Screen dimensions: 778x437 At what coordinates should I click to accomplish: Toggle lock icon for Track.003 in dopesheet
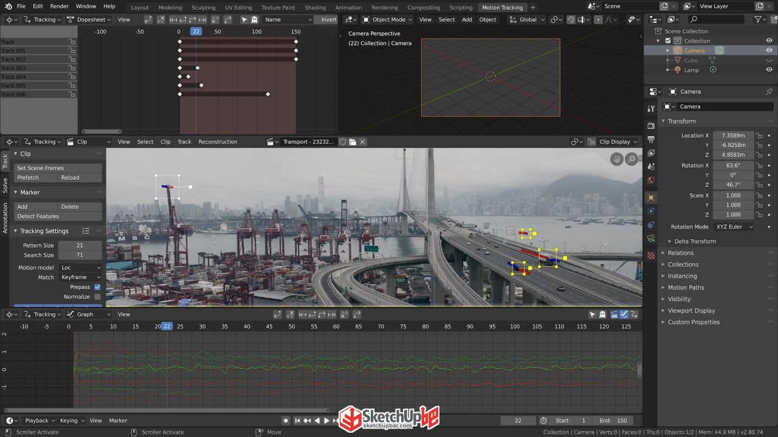pos(72,68)
